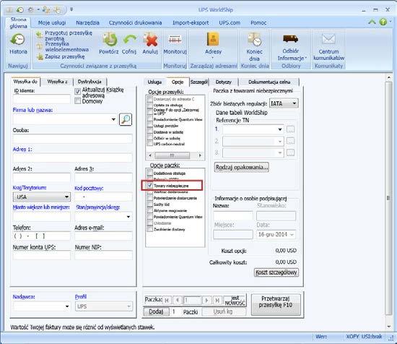Go to first package navigation button
The image size is (397, 344).
pos(167,301)
